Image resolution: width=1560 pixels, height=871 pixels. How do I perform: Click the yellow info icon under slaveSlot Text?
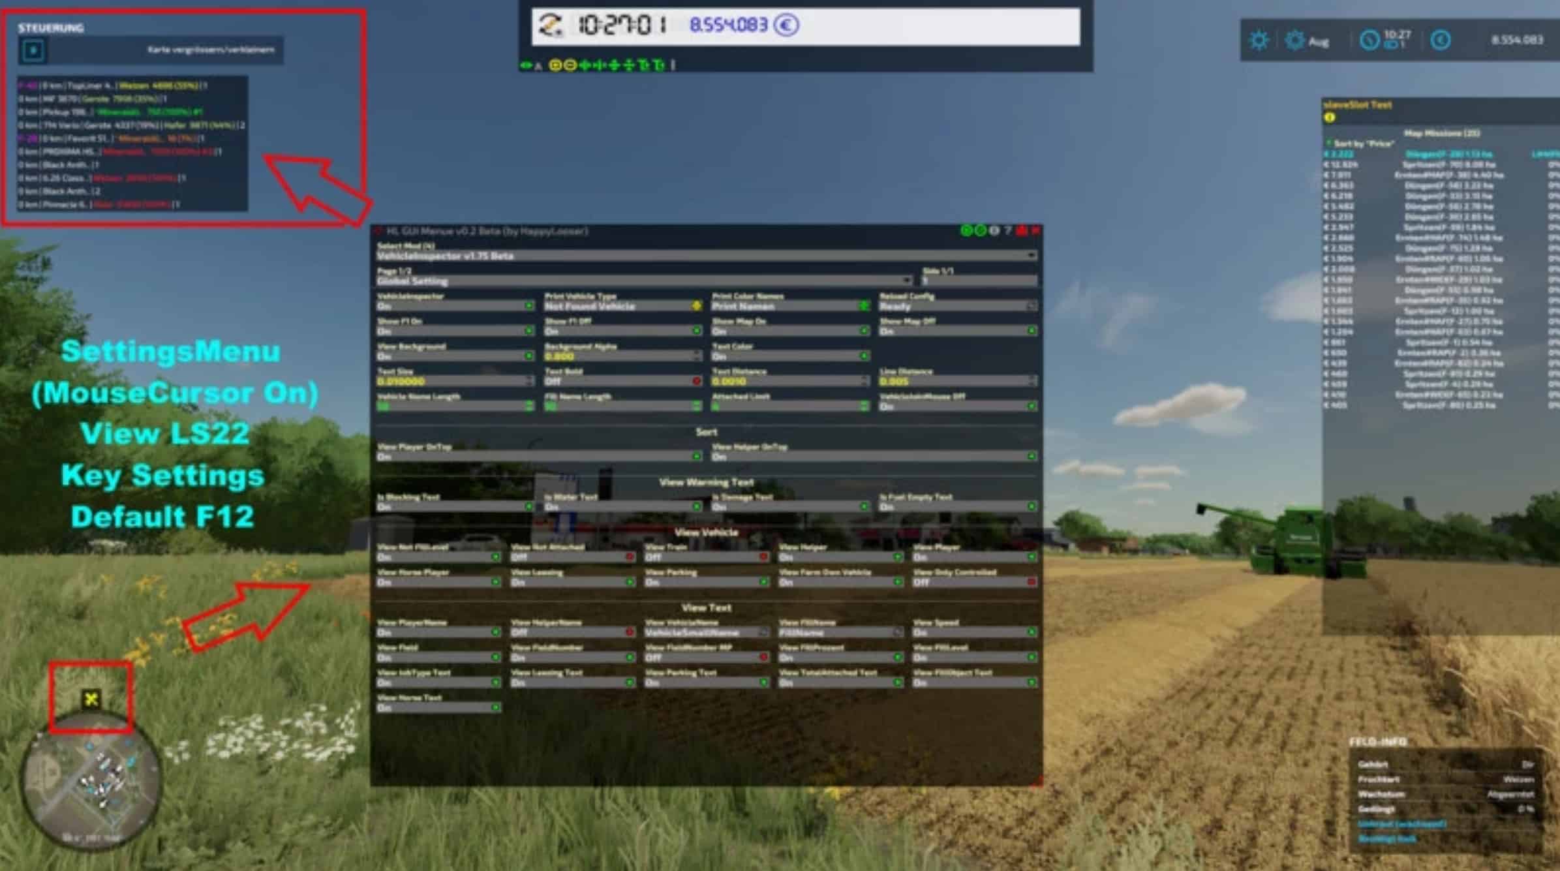[1330, 118]
